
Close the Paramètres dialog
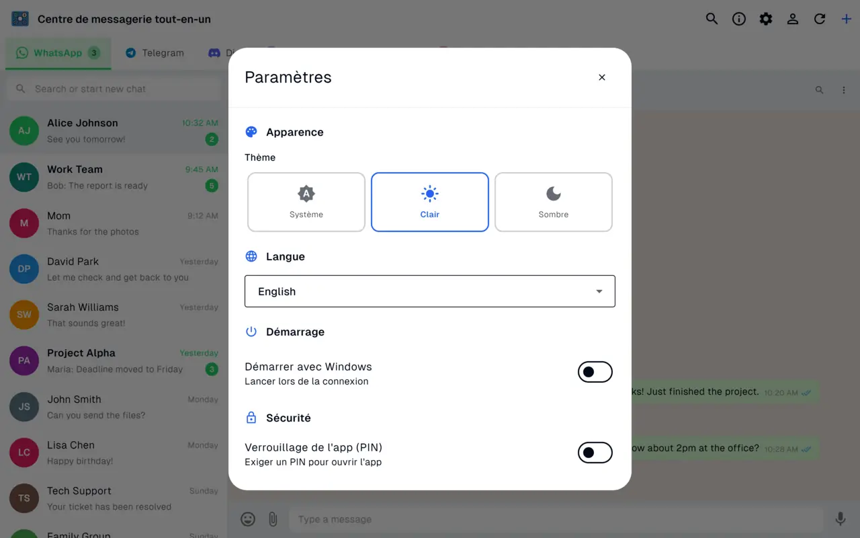tap(602, 77)
